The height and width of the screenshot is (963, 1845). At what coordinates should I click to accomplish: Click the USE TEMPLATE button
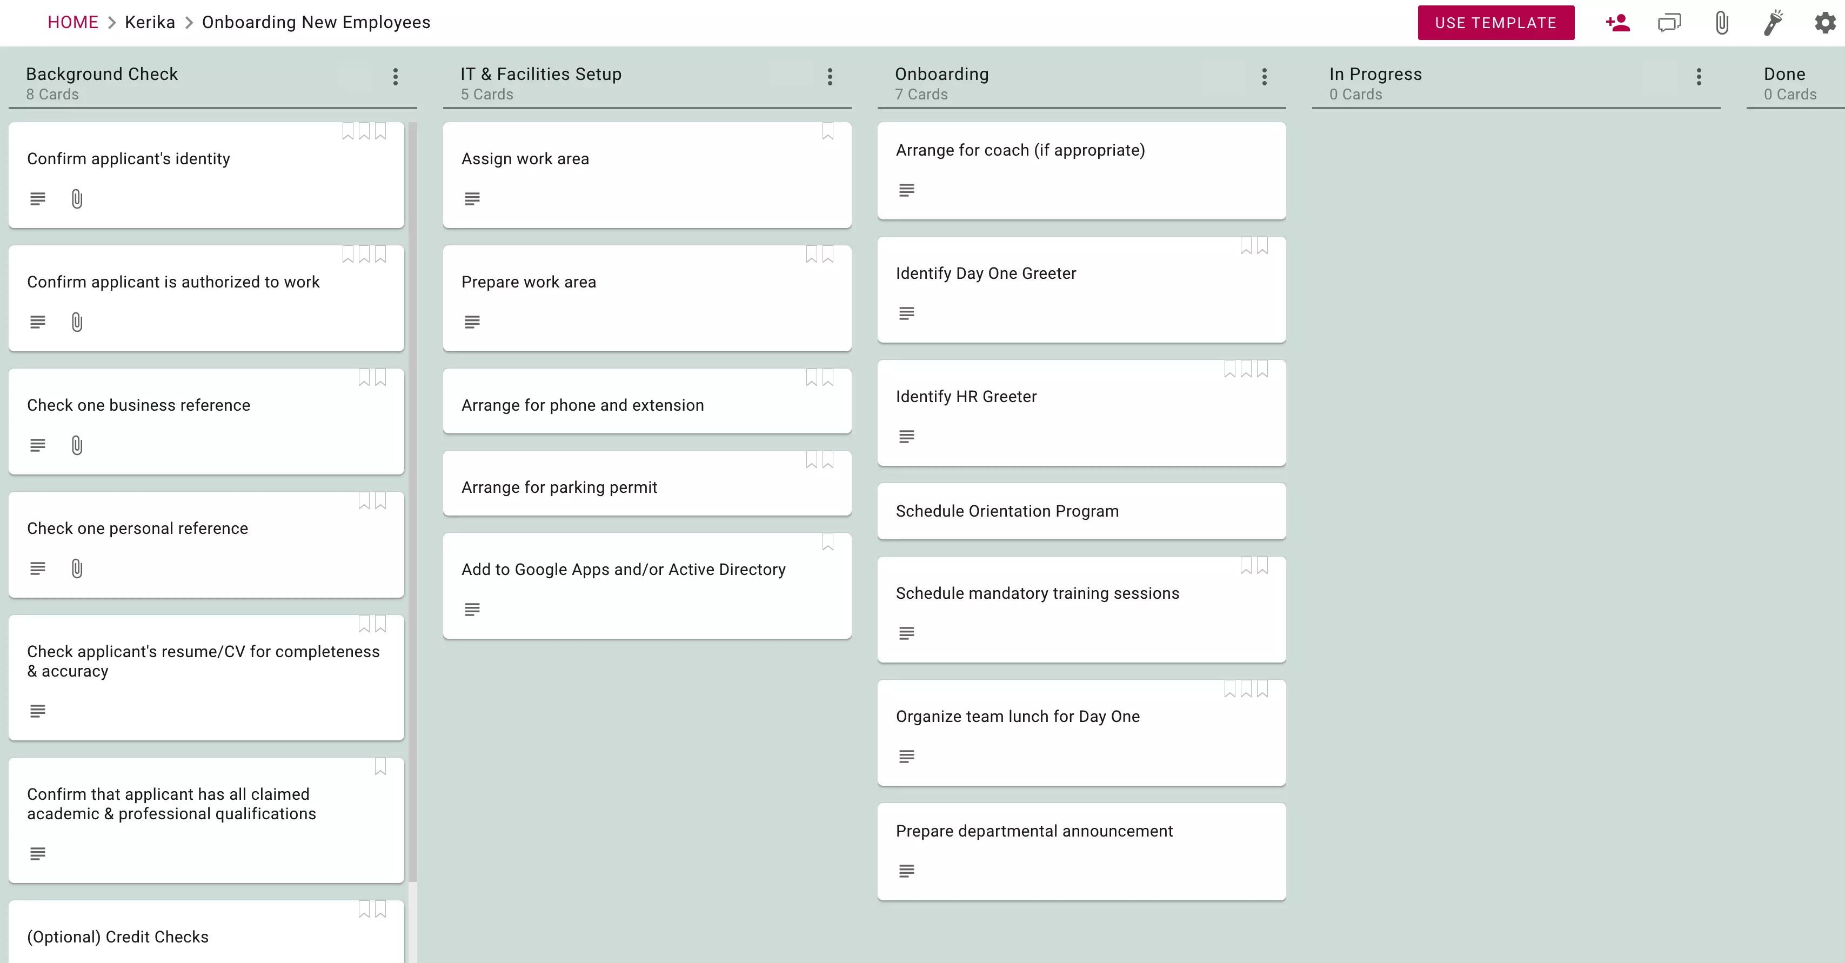(x=1496, y=23)
